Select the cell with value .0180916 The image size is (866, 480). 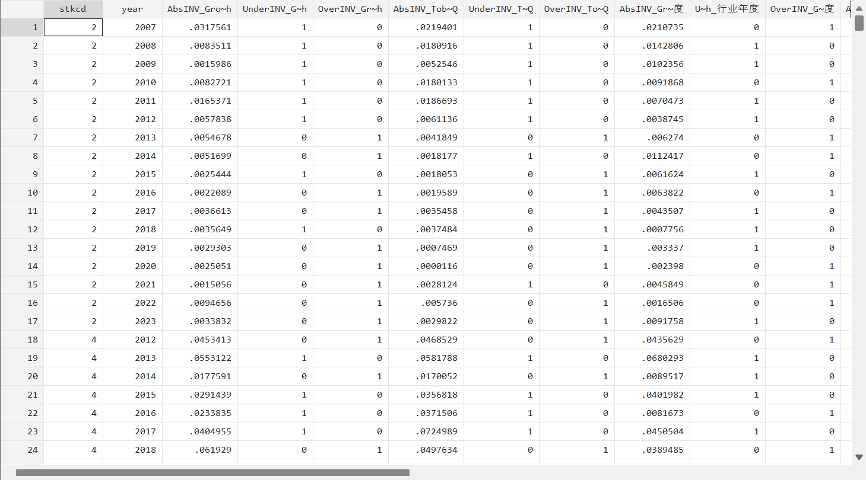(426, 46)
